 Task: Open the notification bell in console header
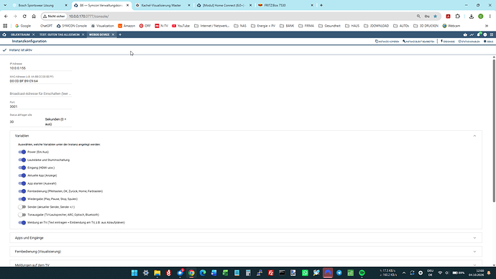(x=479, y=35)
